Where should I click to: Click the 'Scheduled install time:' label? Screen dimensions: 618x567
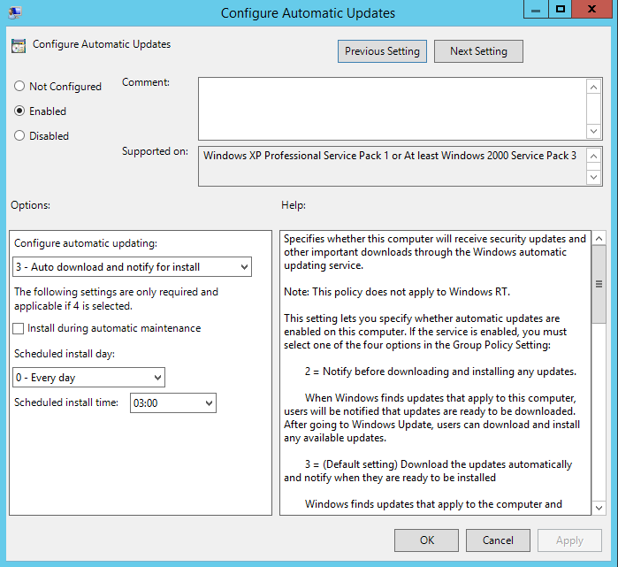66,402
